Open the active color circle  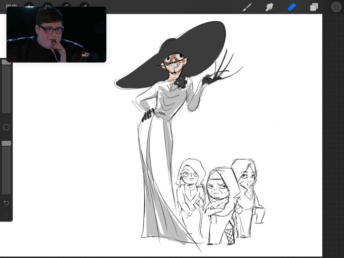[x=336, y=7]
